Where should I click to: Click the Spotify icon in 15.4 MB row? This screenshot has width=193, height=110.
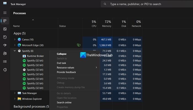pos(24,88)
